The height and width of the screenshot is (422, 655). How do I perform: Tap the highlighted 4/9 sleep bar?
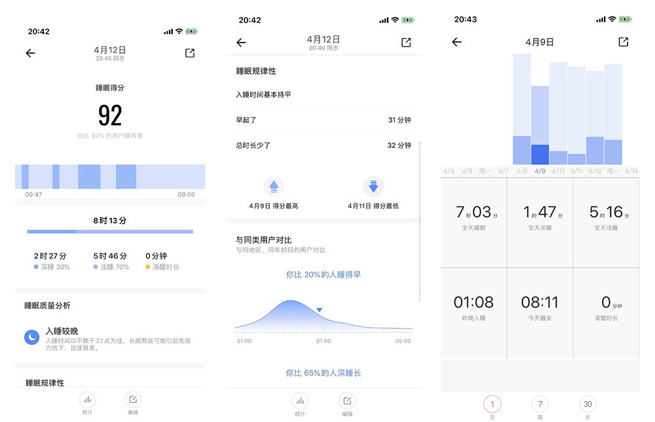click(540, 125)
